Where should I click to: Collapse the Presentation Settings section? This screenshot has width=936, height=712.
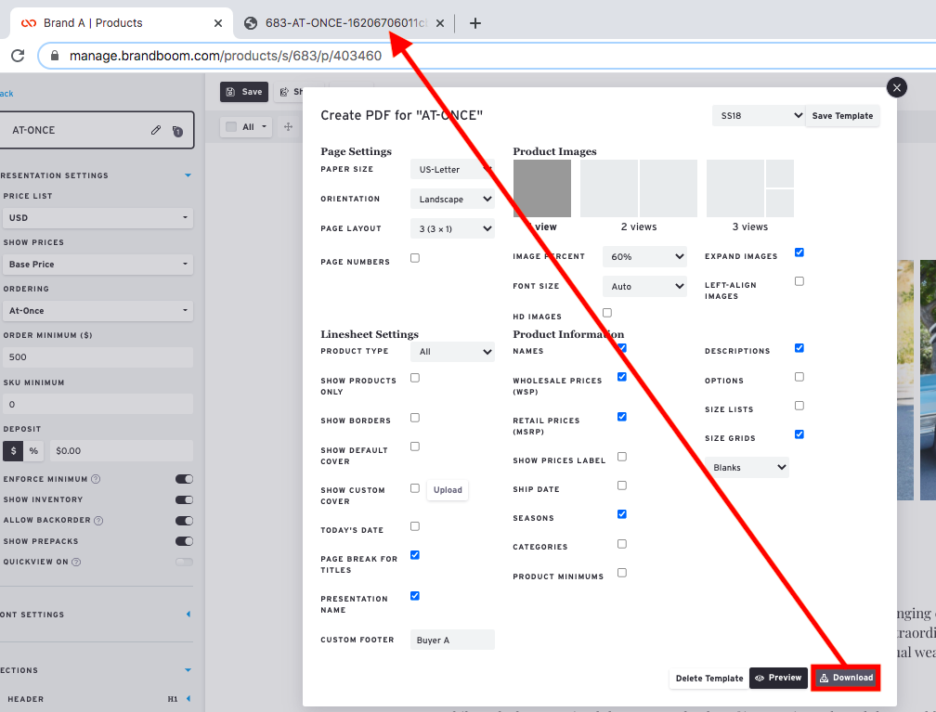(x=188, y=175)
